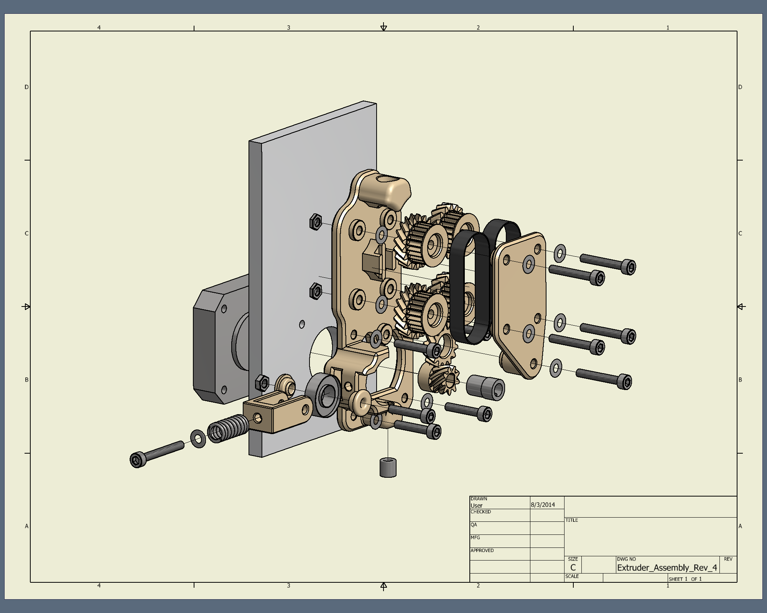This screenshot has width=767, height=613.
Task: Click the empty TITLE field in title block
Action: 650,536
